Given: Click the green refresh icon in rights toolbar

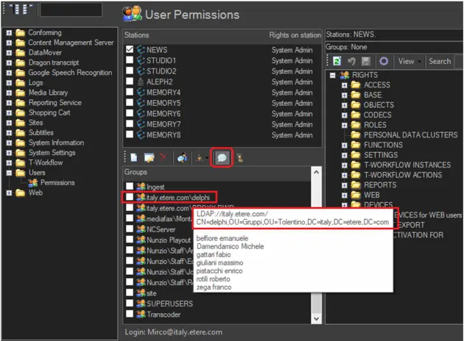Looking at the screenshot, I should 337,62.
